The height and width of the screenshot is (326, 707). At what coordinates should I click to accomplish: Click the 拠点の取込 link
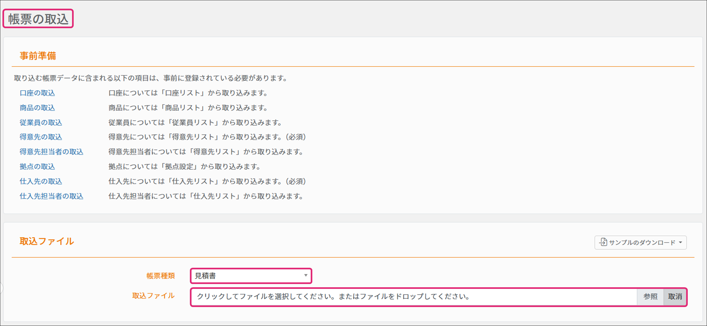[x=37, y=167]
